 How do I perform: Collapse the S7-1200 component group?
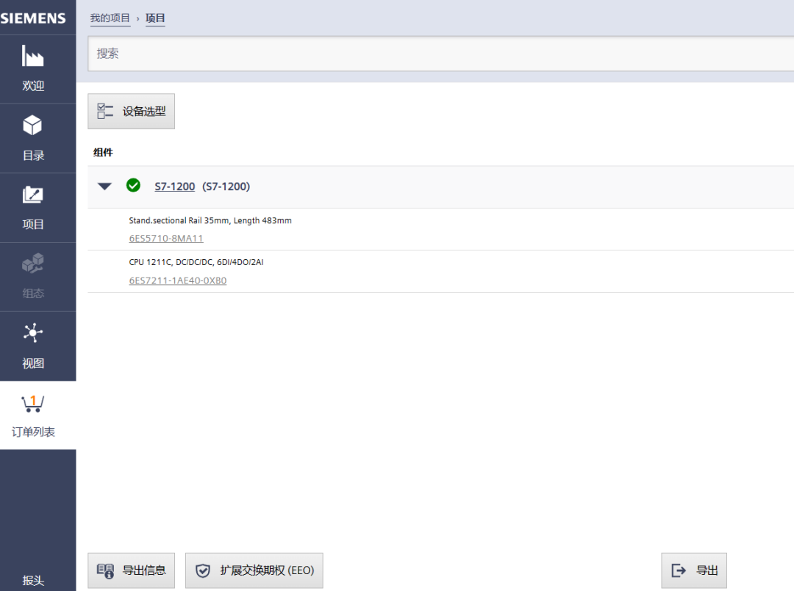(105, 186)
